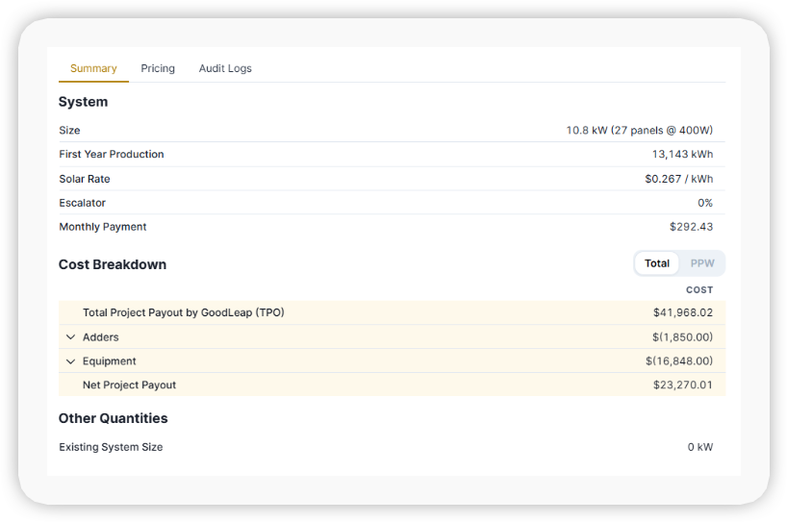Click the $41,968.02 cost value
This screenshot has height=522, width=787.
click(682, 312)
